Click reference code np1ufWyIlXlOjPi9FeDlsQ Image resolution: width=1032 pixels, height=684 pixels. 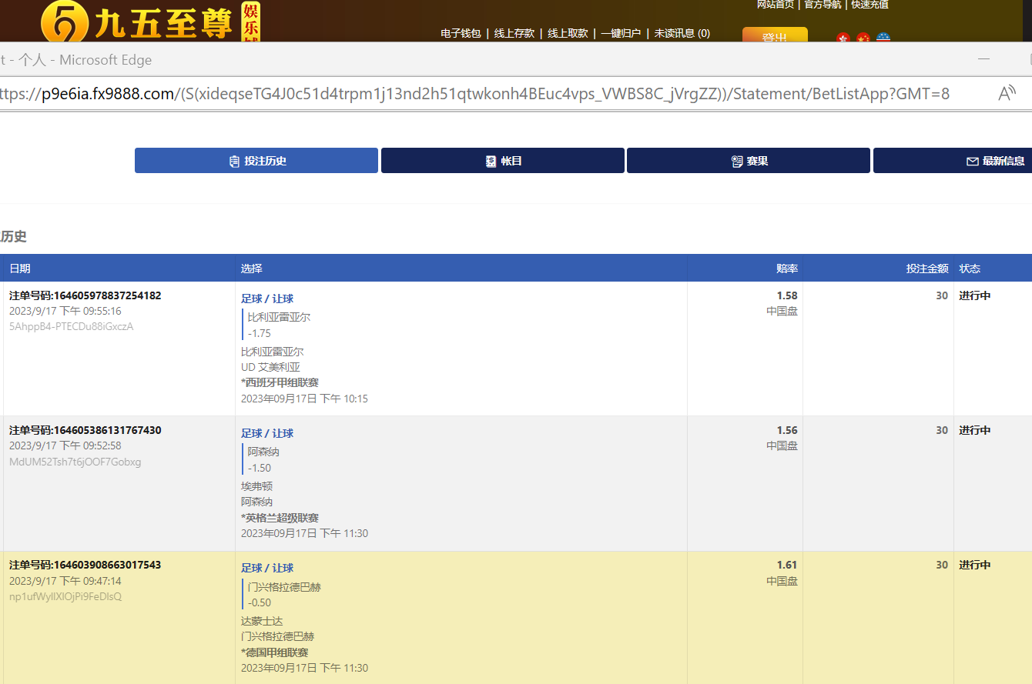[65, 596]
